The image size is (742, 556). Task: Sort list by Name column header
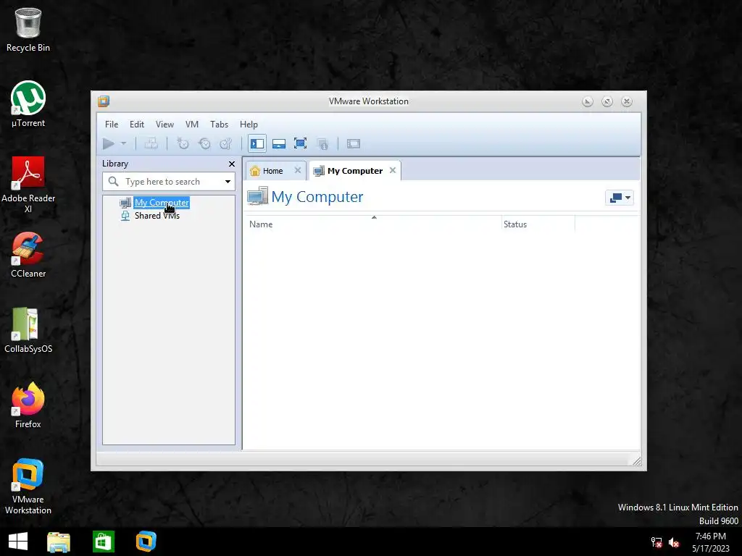pos(372,224)
